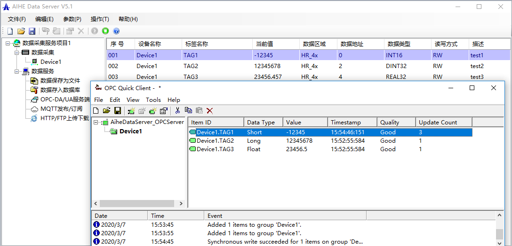Select the Device1.TAG2 item row

tap(215, 141)
